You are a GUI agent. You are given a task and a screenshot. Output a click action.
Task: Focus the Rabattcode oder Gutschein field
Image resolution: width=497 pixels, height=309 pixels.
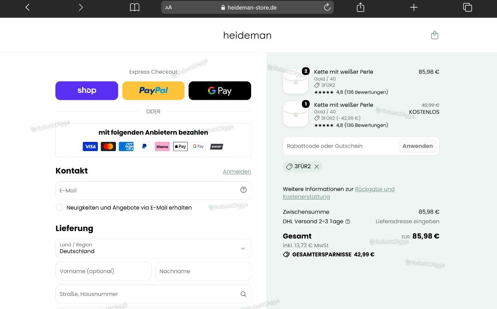point(341,146)
